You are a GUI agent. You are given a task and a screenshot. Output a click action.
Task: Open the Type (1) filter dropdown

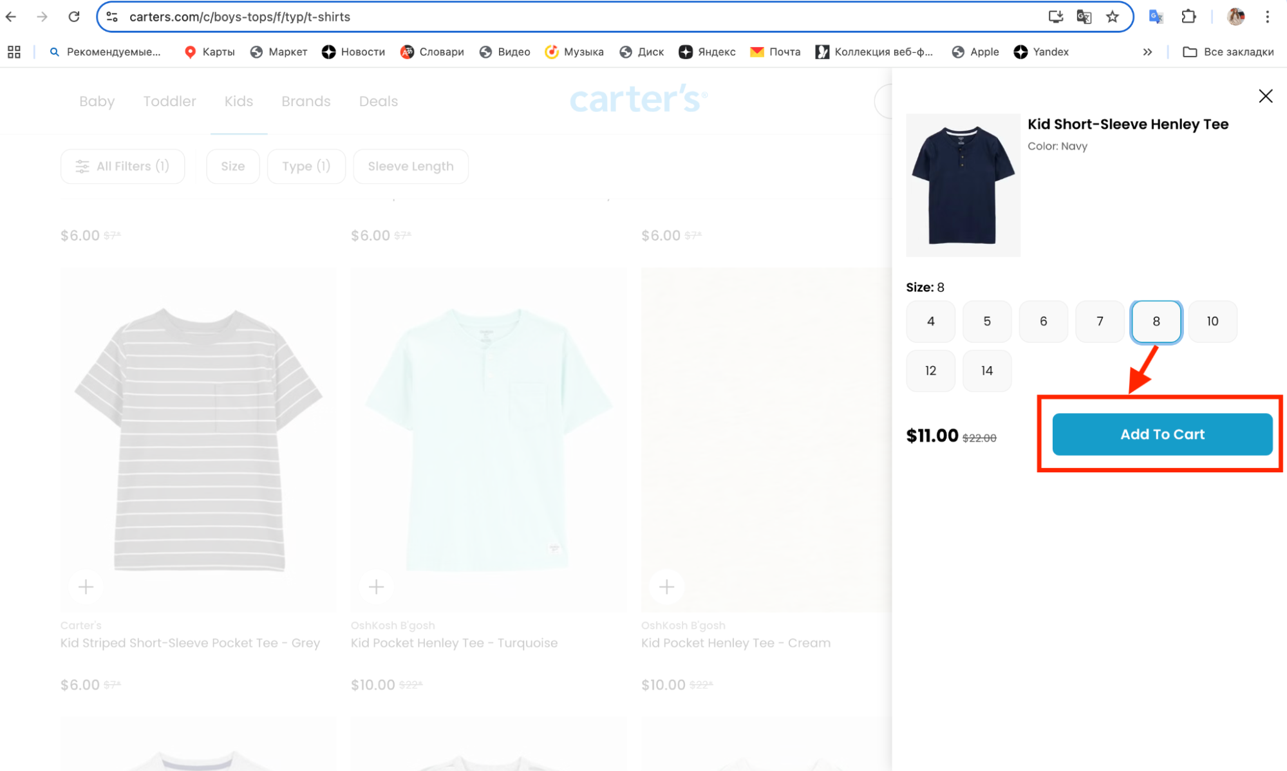tap(306, 166)
